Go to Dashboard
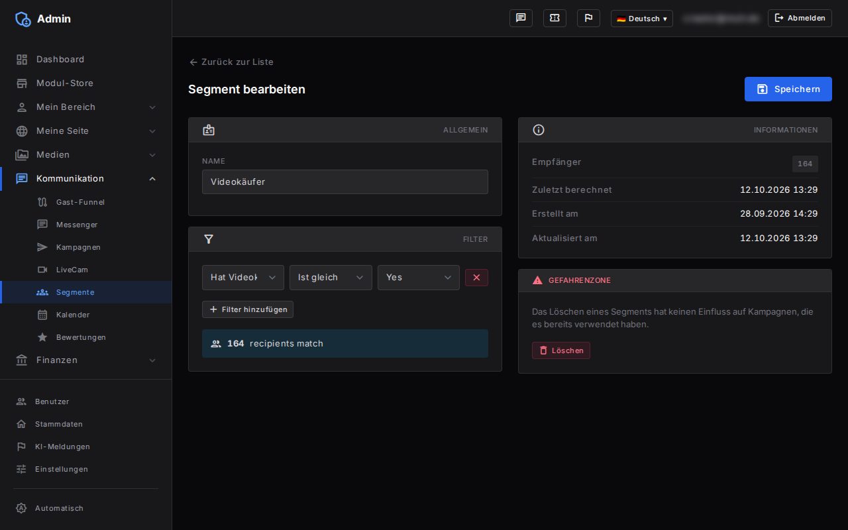This screenshot has width=848, height=530. click(86, 59)
